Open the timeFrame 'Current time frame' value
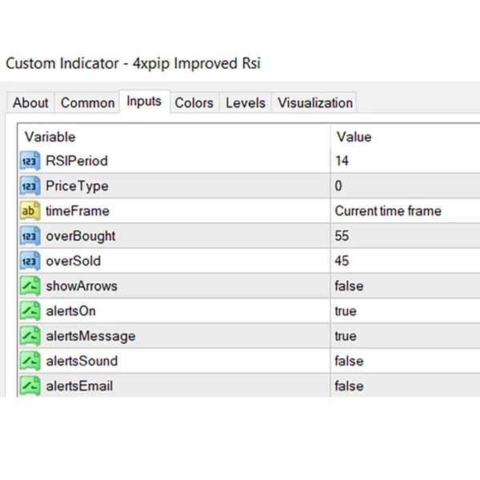480x480 pixels. click(388, 211)
